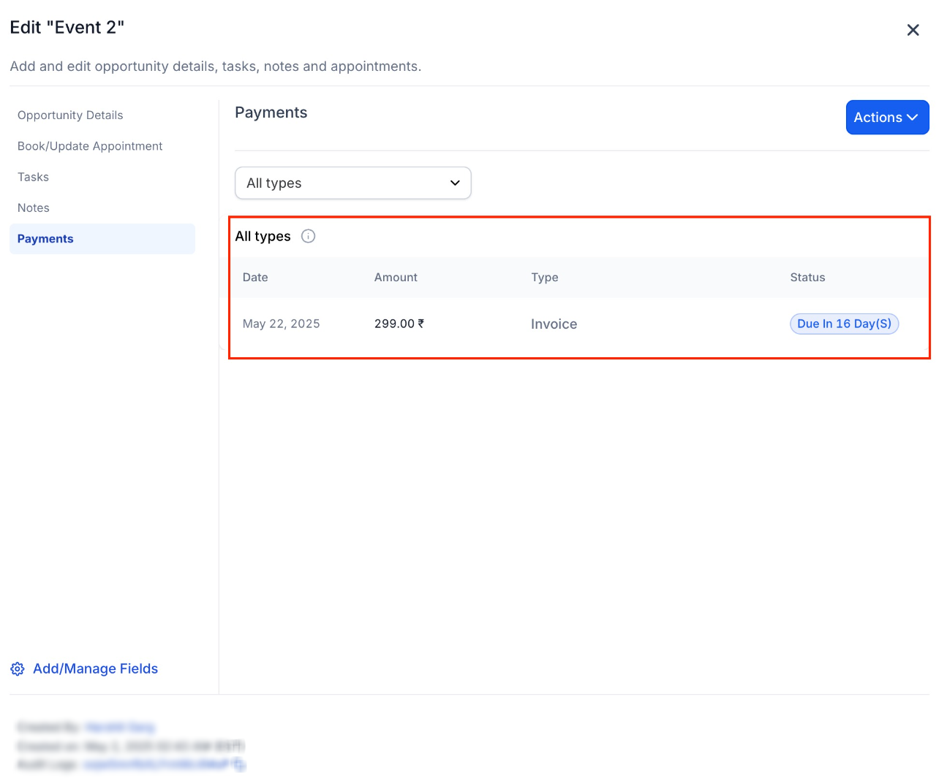This screenshot has height=778, width=947.
Task: Click the Due In 16 Day(S) status badge
Action: 845,324
